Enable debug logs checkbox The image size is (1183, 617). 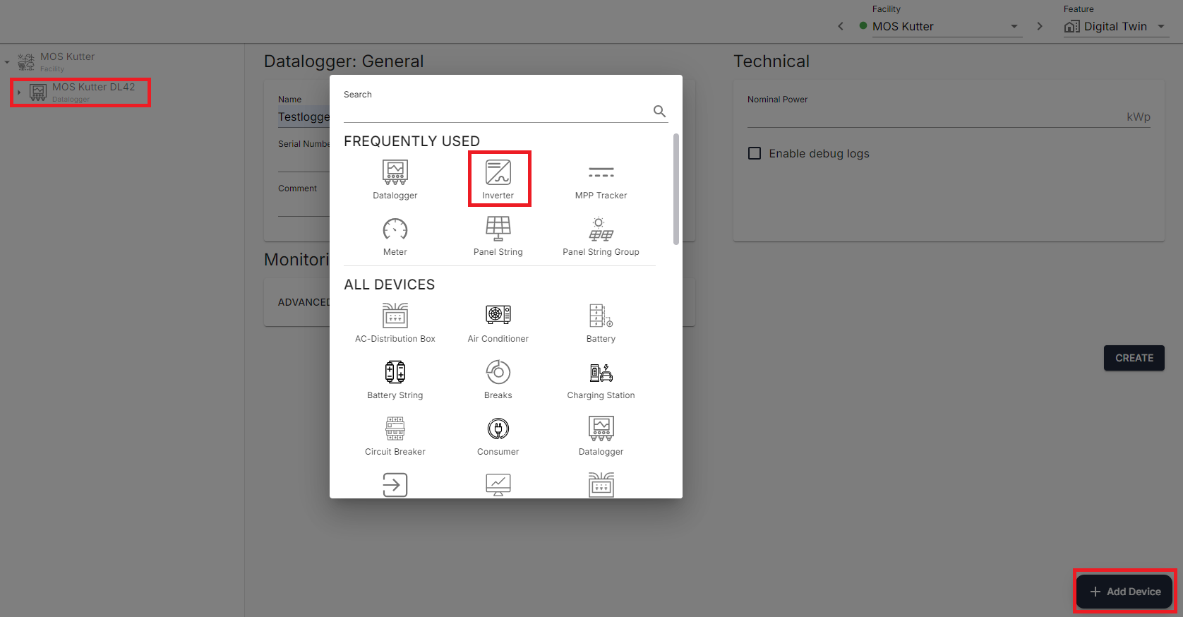point(755,153)
